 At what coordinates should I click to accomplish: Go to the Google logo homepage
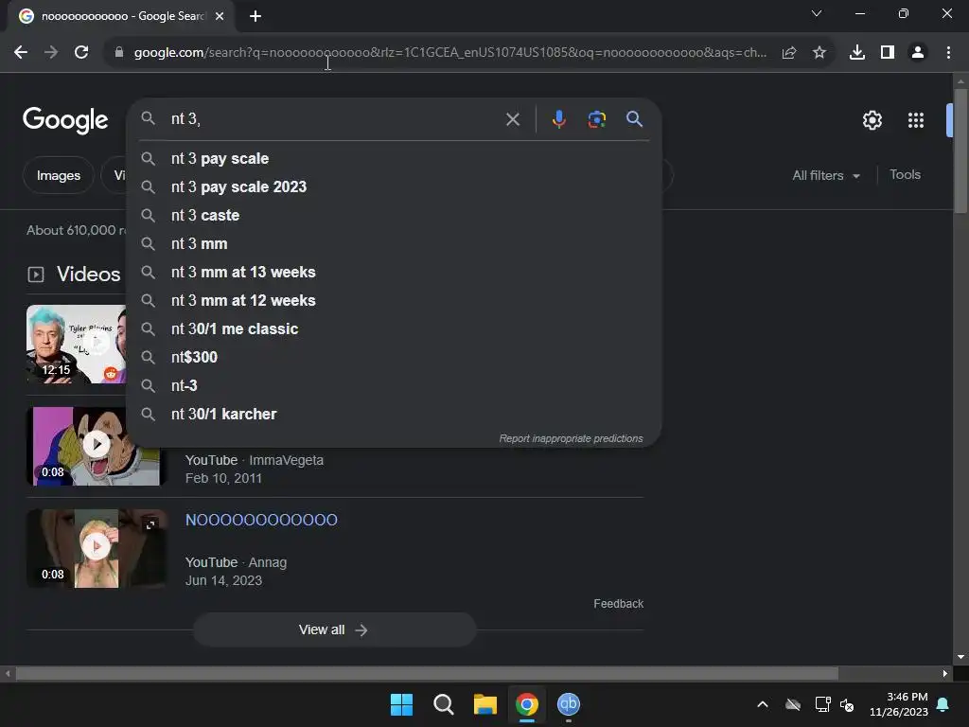[x=65, y=120]
